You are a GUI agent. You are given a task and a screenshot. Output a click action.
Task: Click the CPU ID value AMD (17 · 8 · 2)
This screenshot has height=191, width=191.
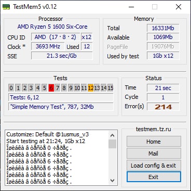pyautogui.click(x=56, y=37)
